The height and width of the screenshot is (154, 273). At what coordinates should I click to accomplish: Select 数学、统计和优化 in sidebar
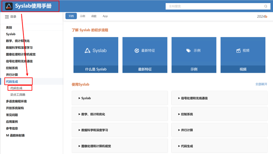(18, 41)
